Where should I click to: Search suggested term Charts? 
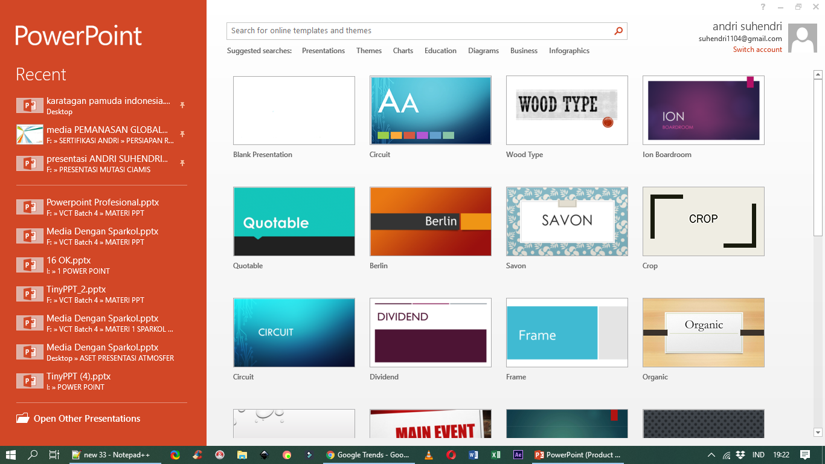coord(403,51)
